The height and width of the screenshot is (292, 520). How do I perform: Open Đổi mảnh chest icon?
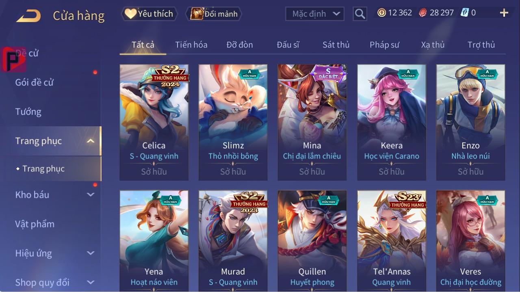[214, 14]
